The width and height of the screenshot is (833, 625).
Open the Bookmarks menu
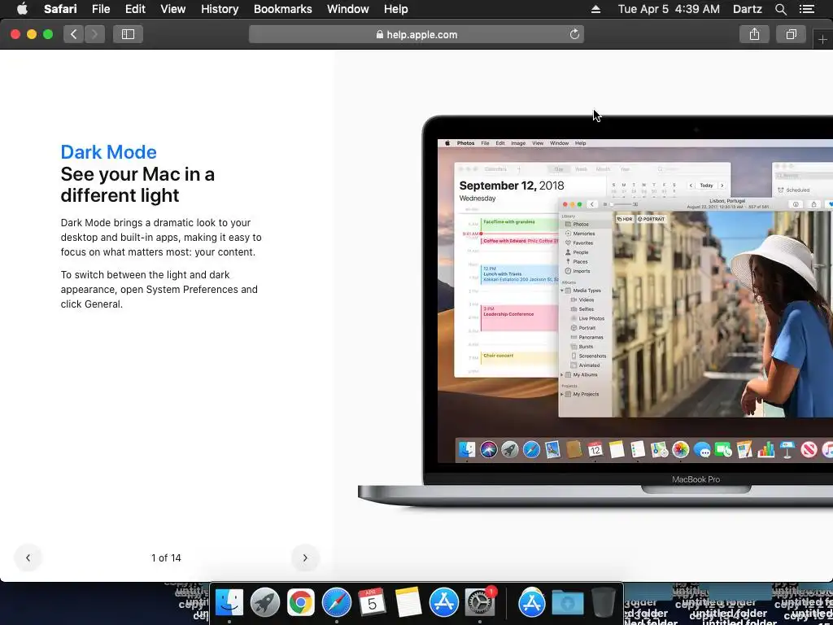click(x=282, y=9)
